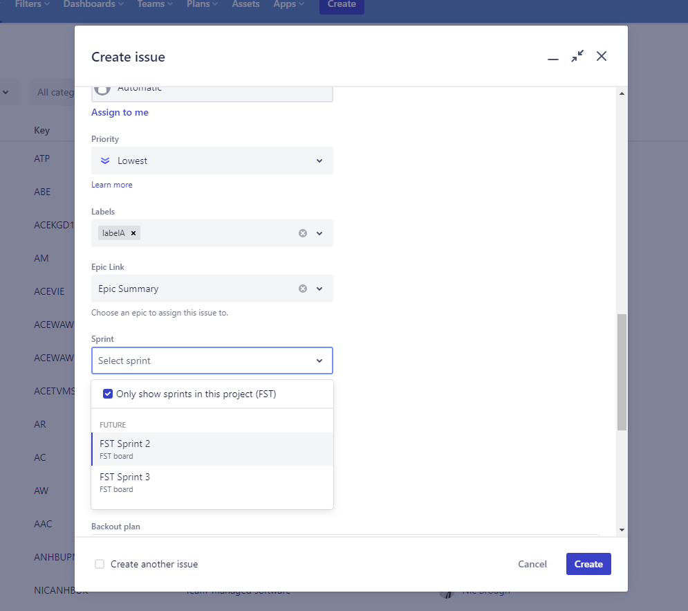Open the Priority dropdown
This screenshot has height=611, width=688.
point(212,161)
